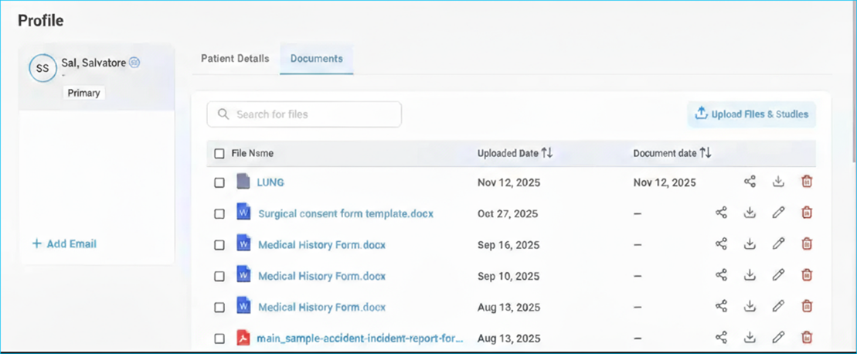Delete the LUNG file

click(x=807, y=182)
